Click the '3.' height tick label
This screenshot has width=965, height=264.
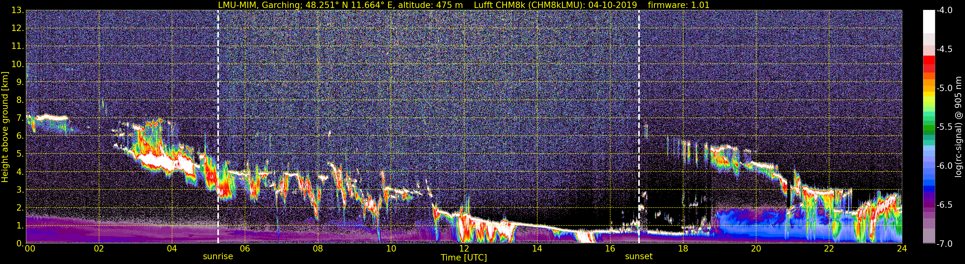(20, 190)
